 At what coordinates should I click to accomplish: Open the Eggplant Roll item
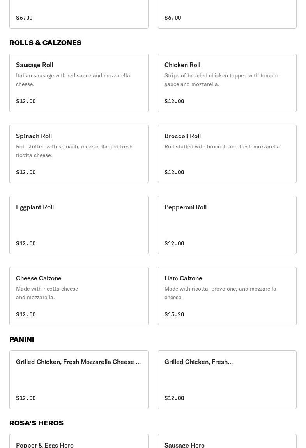pyautogui.click(x=79, y=225)
